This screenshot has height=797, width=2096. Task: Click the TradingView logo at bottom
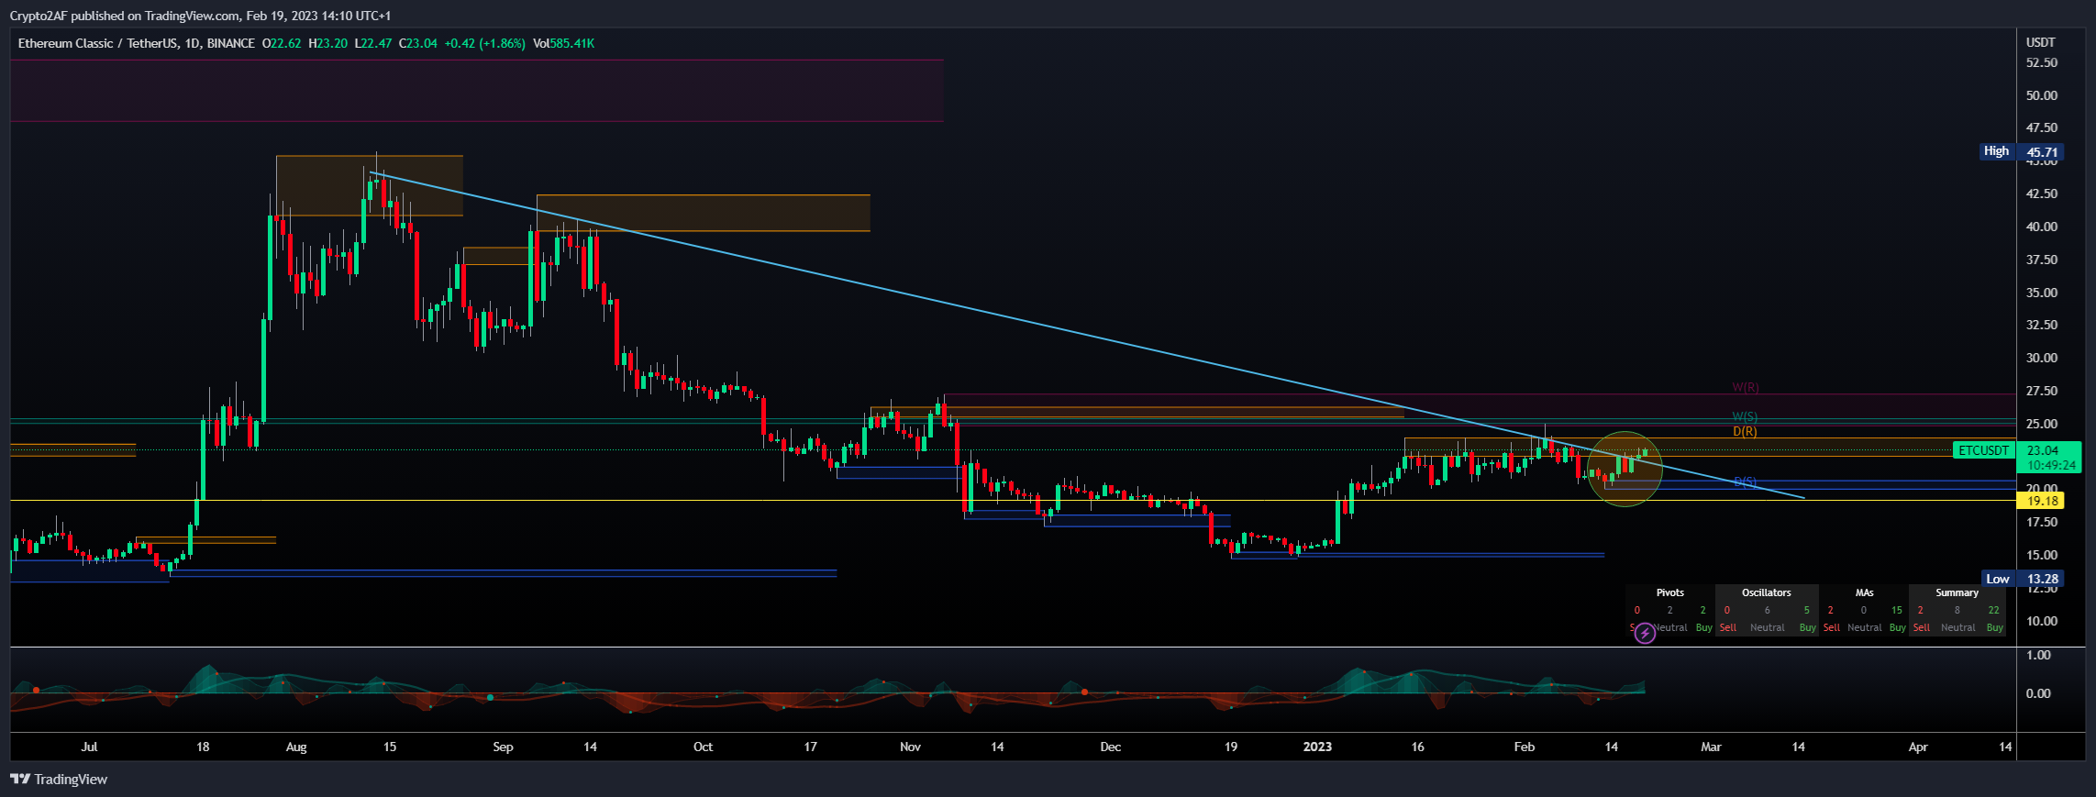[x=59, y=780]
